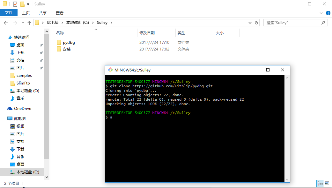Open the 查看 ribbon tab
The height and width of the screenshot is (188, 332).
pos(60,13)
